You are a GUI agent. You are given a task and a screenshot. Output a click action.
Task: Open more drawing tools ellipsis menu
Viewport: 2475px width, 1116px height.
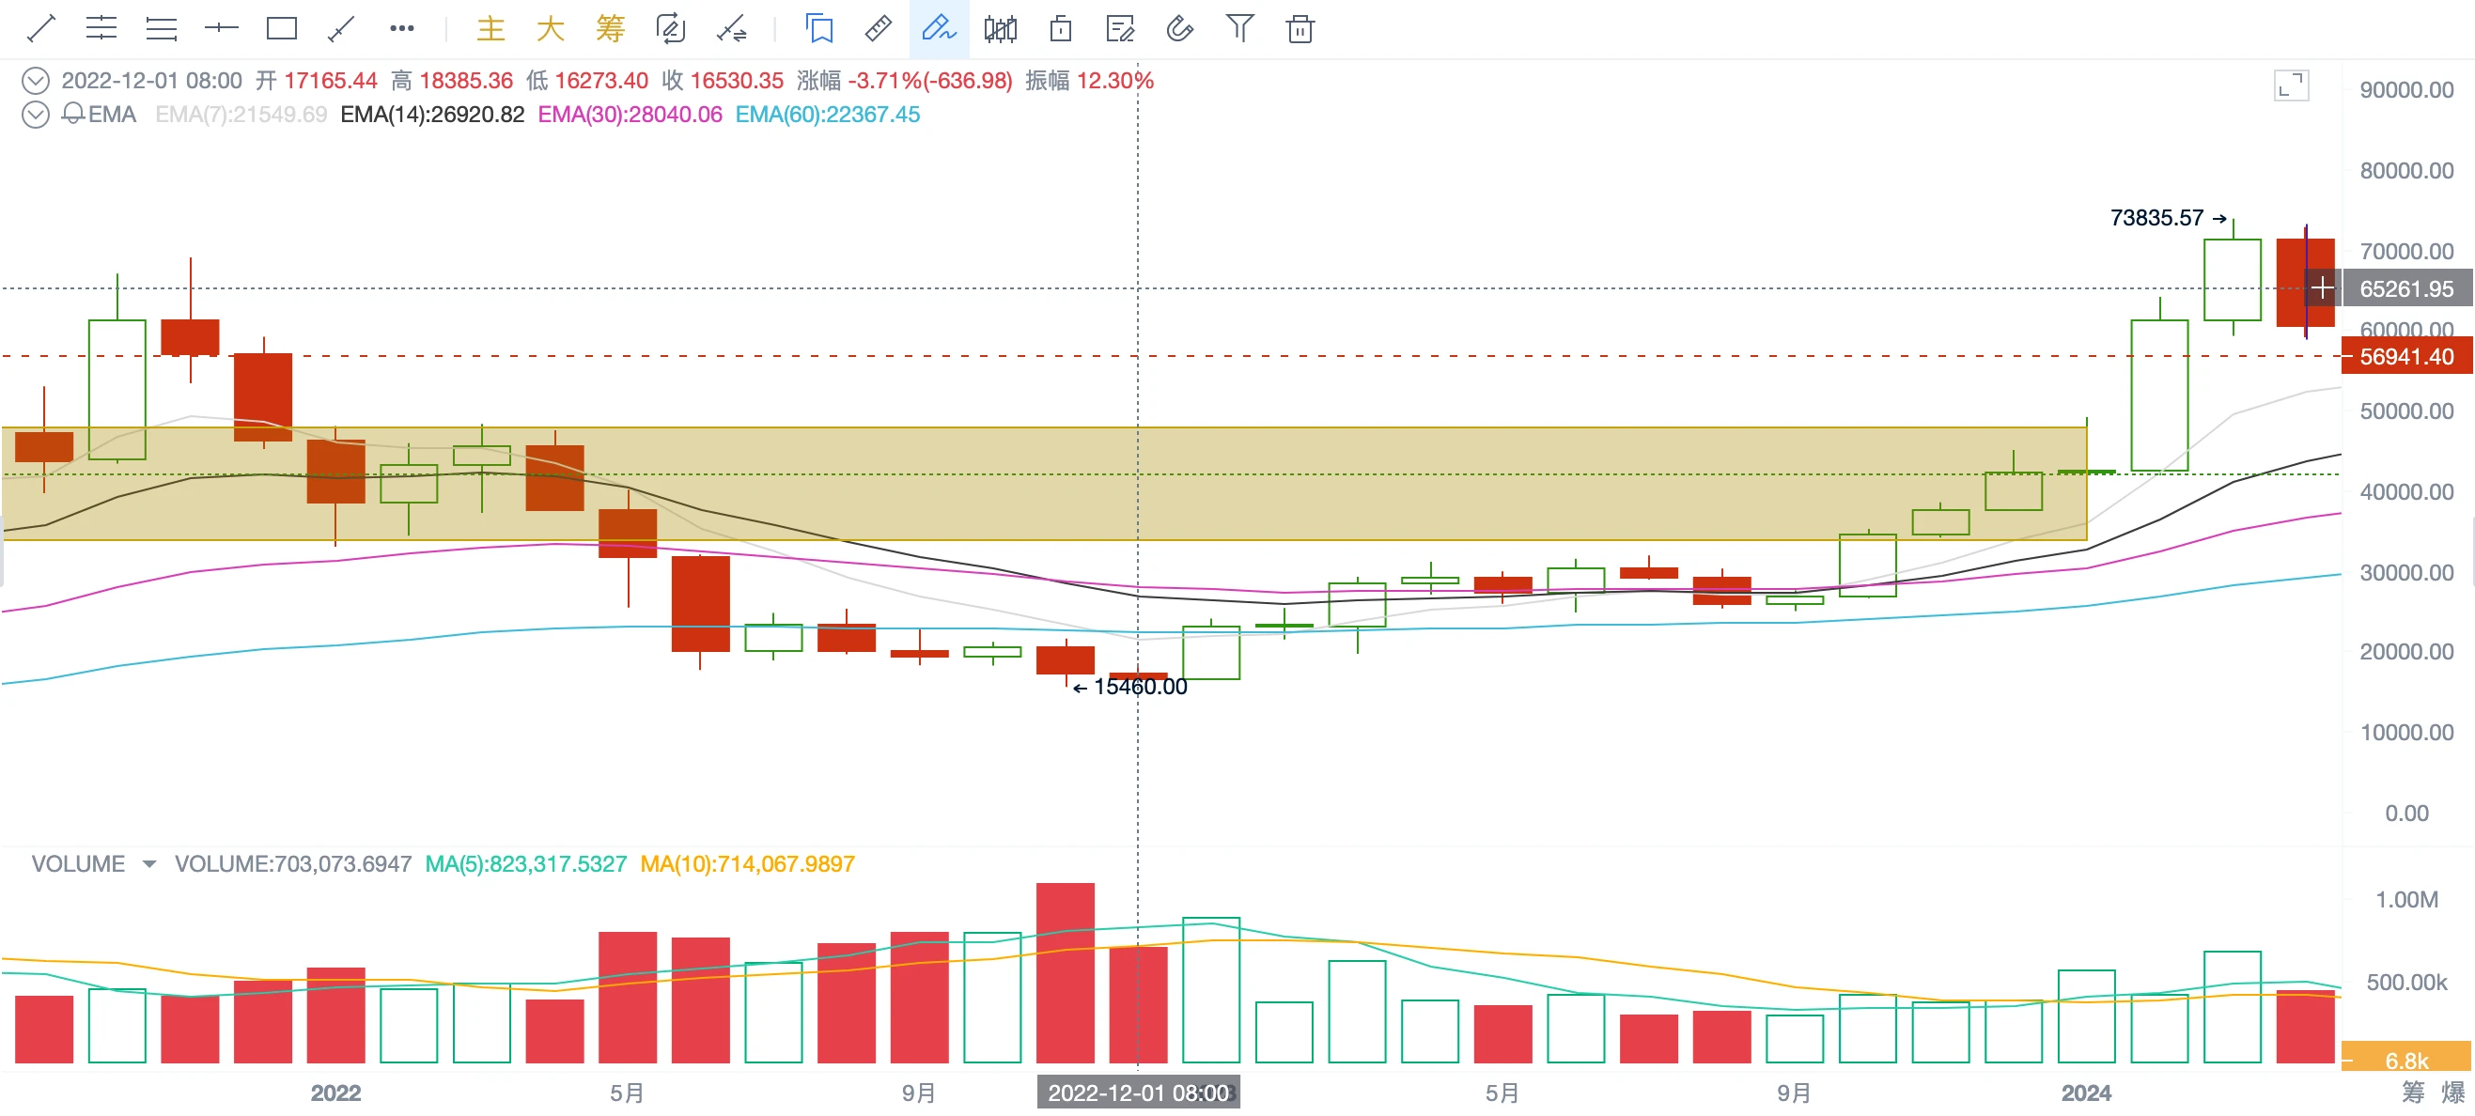[401, 29]
